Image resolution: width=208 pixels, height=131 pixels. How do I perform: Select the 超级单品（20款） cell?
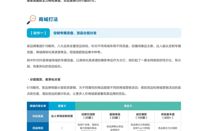coord(115,116)
